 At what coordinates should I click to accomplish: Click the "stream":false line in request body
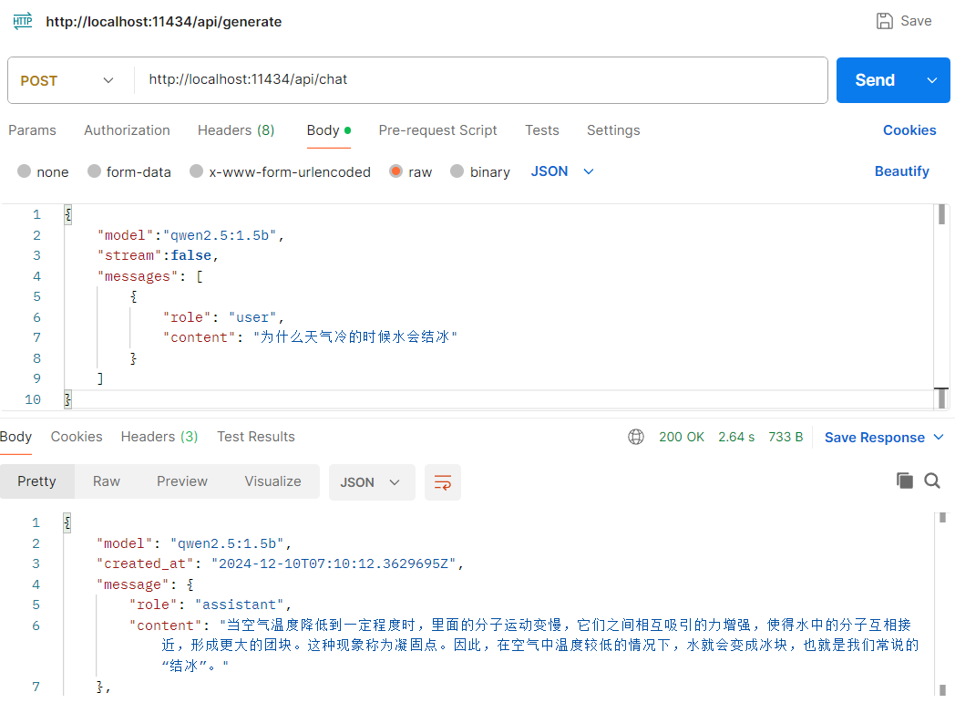coord(158,255)
